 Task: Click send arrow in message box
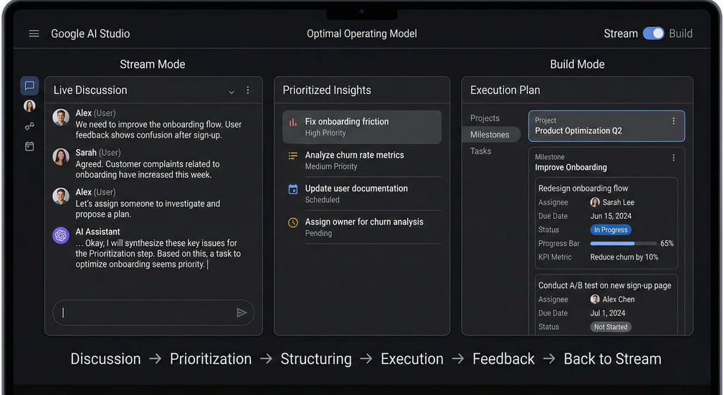(x=242, y=313)
